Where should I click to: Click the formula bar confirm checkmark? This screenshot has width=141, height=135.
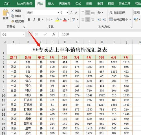point(45,34)
